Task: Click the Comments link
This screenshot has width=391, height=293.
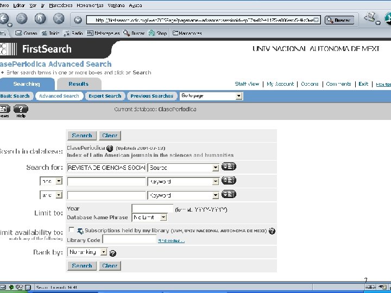Action: 338,84
